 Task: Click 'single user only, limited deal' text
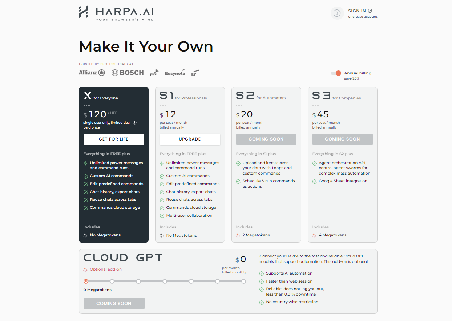(107, 123)
